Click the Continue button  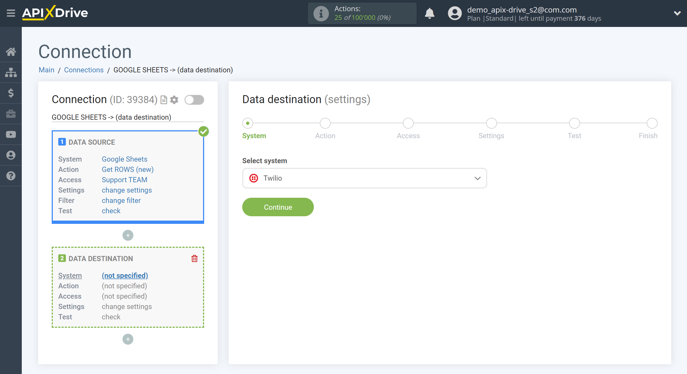pyautogui.click(x=278, y=207)
